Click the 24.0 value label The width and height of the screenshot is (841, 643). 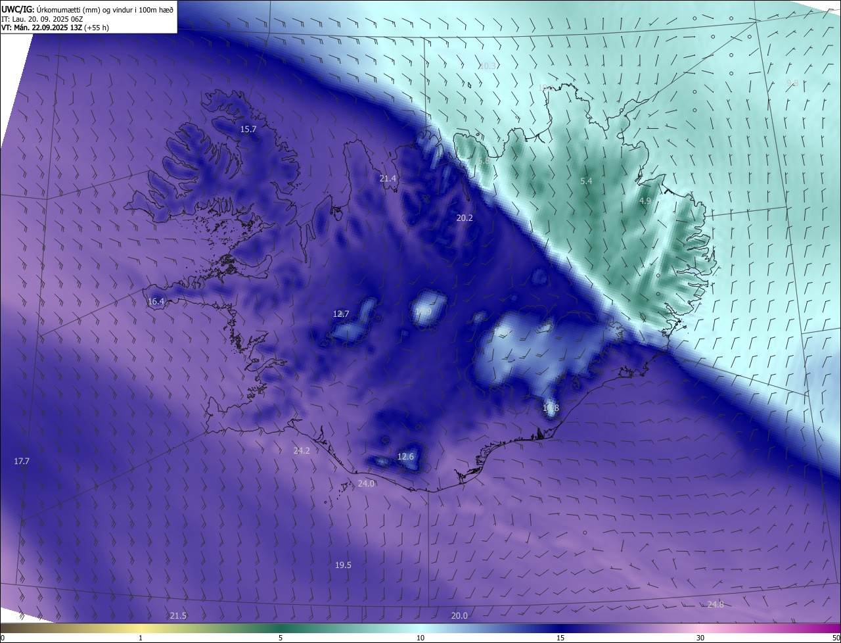point(366,484)
